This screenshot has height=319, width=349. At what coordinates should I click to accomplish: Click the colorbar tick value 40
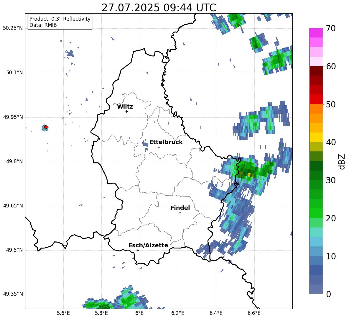coord(331,142)
